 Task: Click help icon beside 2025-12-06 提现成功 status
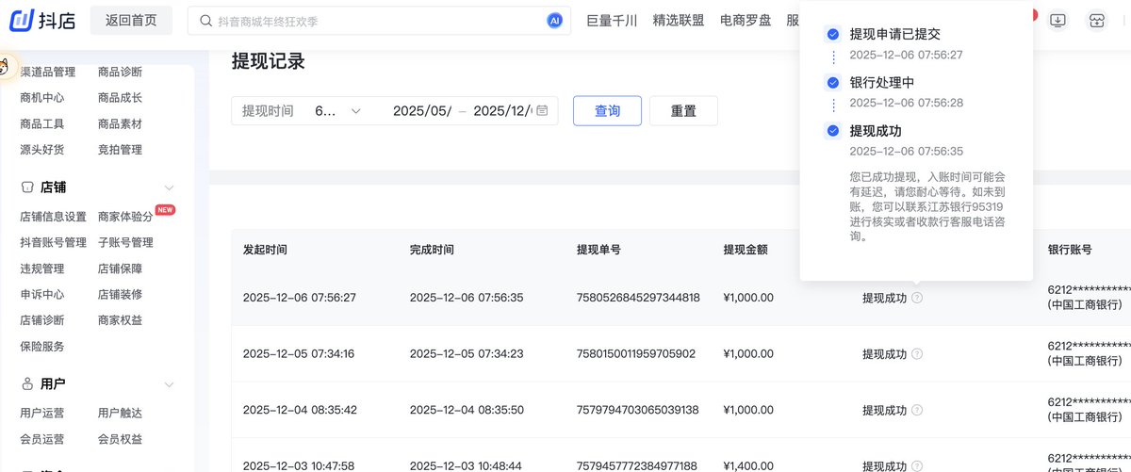tap(917, 298)
